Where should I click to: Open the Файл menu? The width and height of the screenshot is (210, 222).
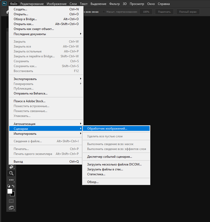14,4
